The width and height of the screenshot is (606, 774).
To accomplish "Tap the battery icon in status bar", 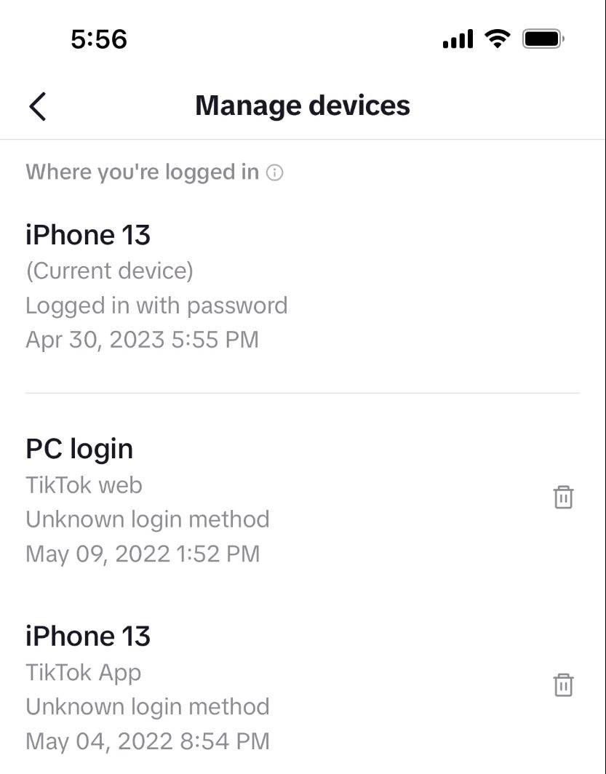I will click(543, 39).
